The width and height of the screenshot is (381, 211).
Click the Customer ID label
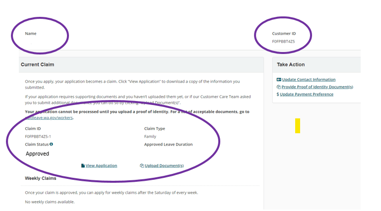pyautogui.click(x=284, y=34)
